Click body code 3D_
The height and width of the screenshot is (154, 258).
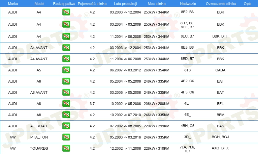[187, 137]
